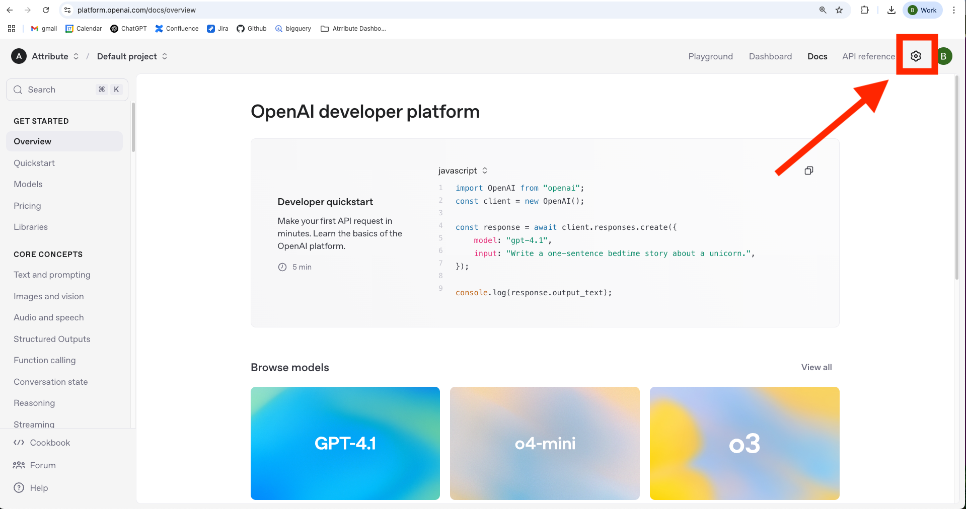Open the browser zoom magnifier icon

click(x=823, y=10)
